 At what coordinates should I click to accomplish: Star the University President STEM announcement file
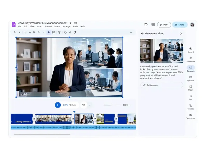(x=71, y=23)
